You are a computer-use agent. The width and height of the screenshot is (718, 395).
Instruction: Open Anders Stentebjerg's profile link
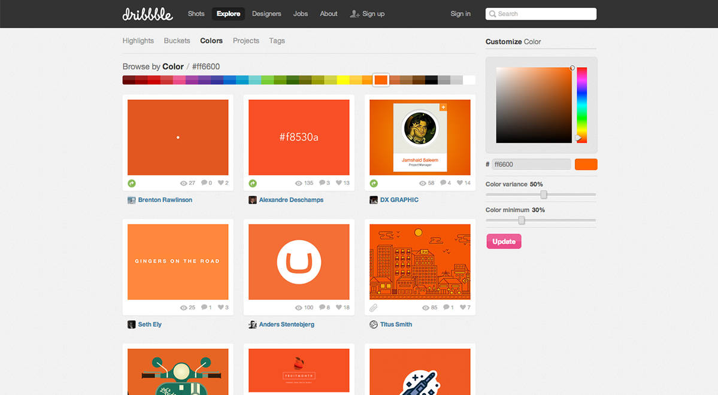[x=287, y=324]
